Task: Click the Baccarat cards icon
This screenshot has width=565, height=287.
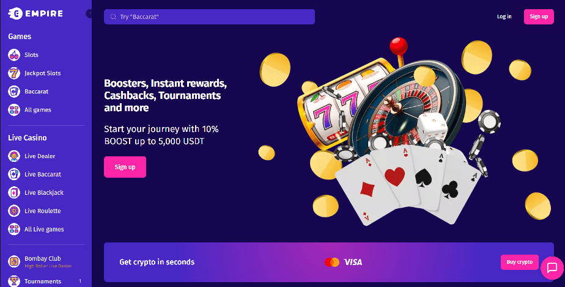Action: coord(14,92)
